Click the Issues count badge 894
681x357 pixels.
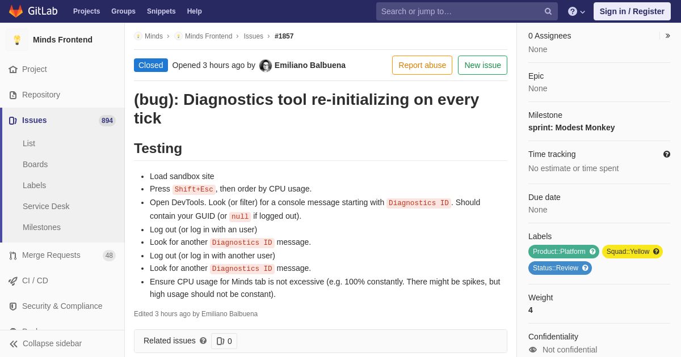pyautogui.click(x=107, y=121)
